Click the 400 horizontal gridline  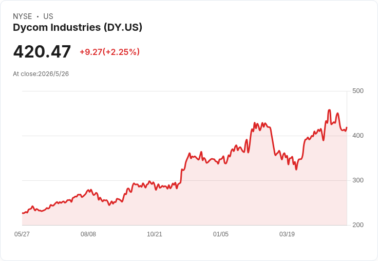pyautogui.click(x=184, y=136)
